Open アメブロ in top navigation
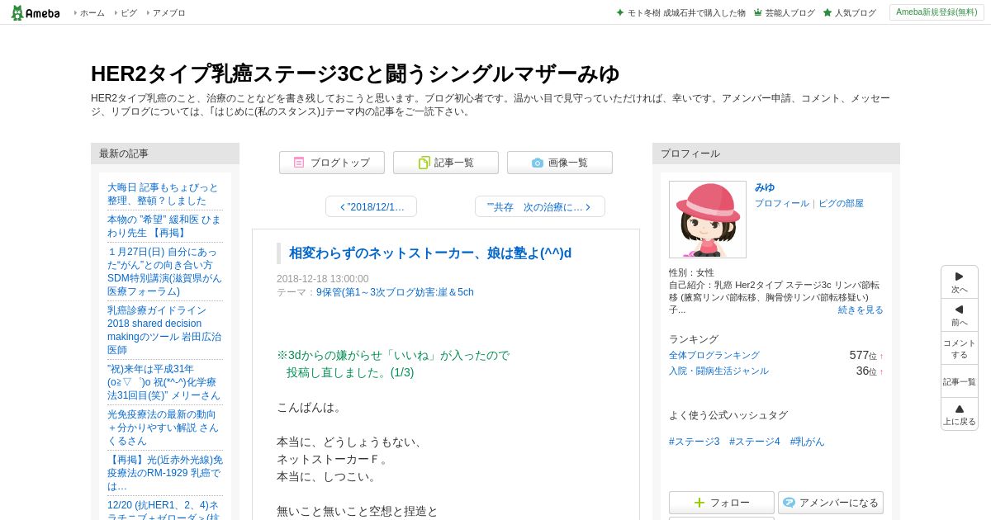This screenshot has height=520, width=991. pyautogui.click(x=168, y=12)
